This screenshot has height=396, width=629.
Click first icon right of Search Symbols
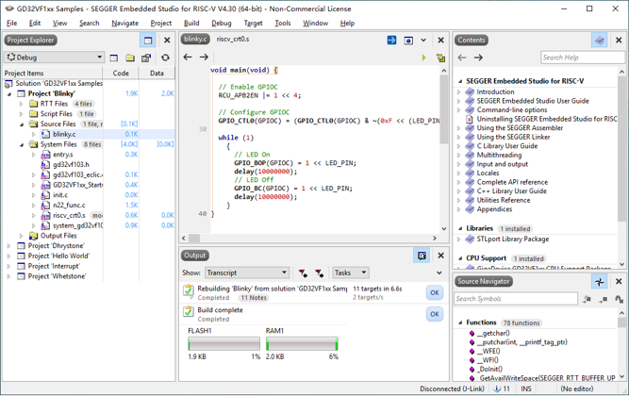587,299
